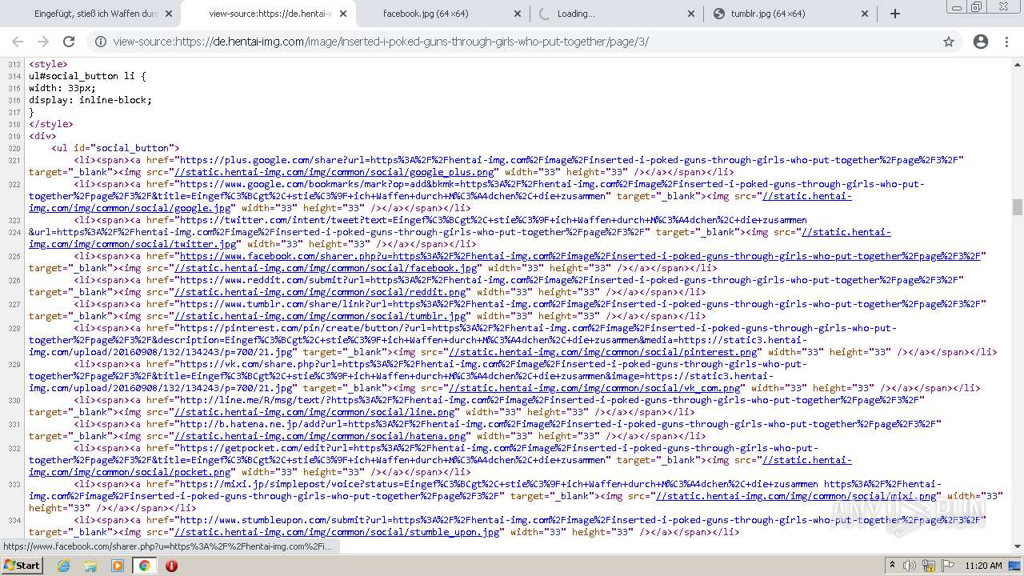Open a new tab
Screen dimensions: 1024x576
coord(895,14)
